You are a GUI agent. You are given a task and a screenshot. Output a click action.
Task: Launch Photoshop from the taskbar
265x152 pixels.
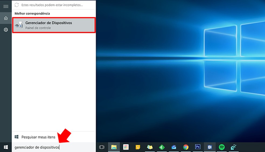[198, 147]
